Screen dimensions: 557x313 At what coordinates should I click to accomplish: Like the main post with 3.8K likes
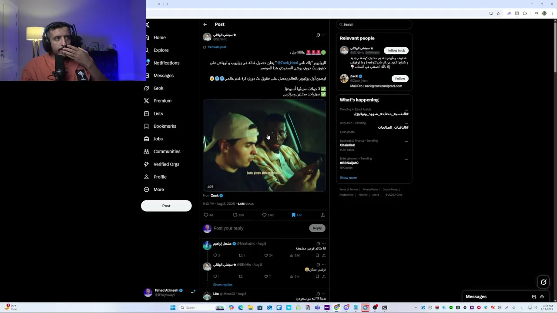(x=264, y=215)
